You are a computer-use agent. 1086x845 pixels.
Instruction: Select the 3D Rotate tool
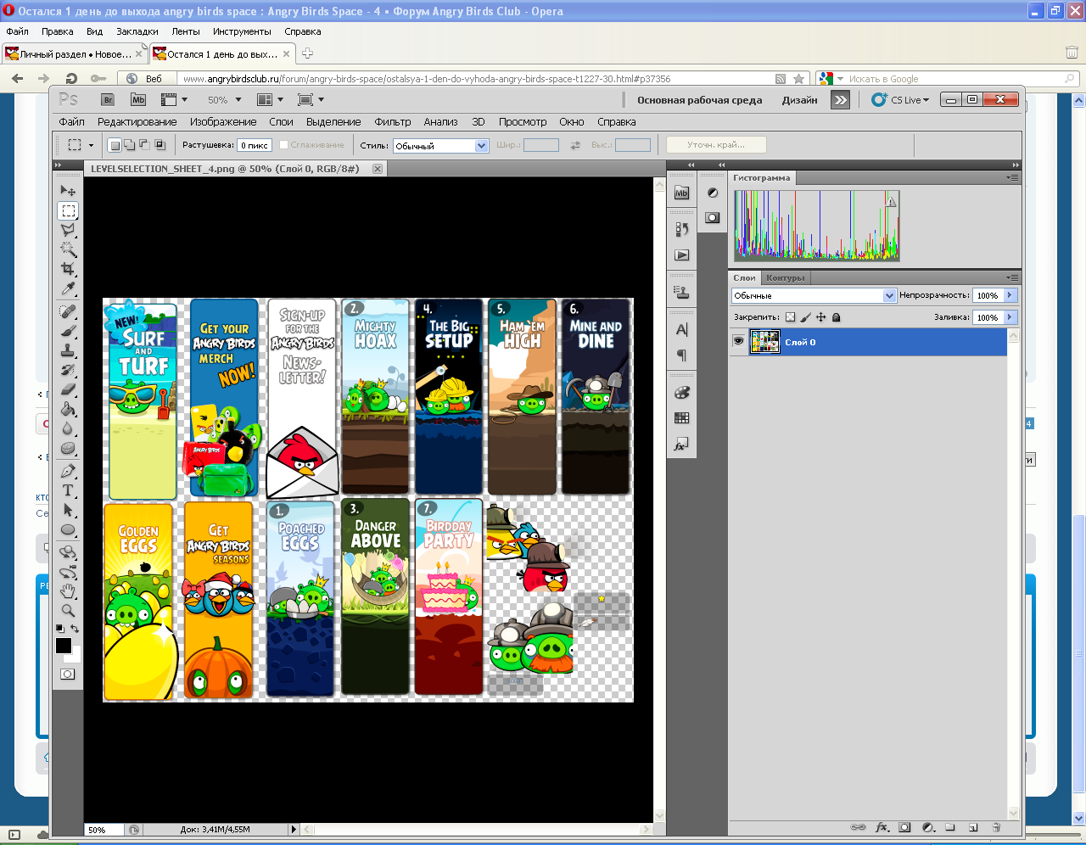click(68, 552)
